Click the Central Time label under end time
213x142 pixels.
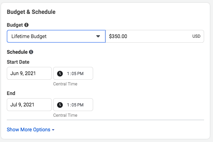click(65, 115)
